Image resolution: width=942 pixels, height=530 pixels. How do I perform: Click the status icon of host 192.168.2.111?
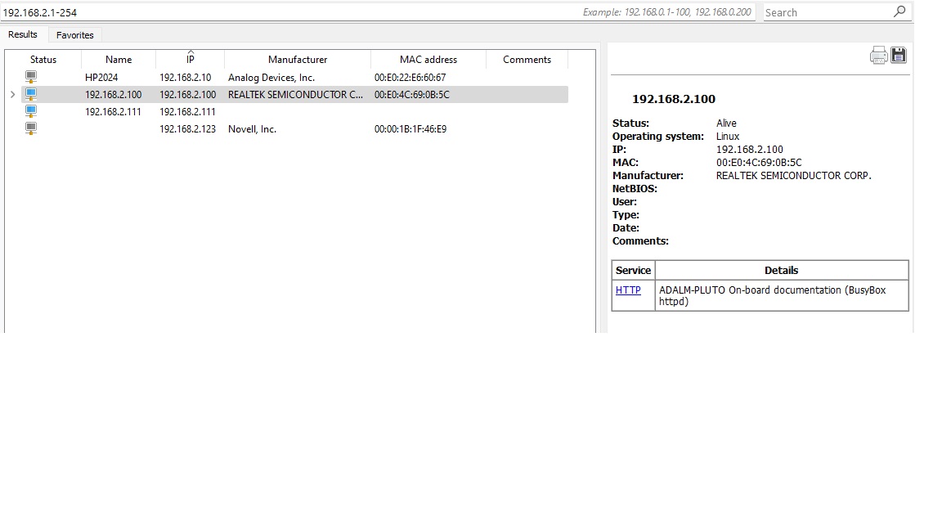(x=31, y=111)
